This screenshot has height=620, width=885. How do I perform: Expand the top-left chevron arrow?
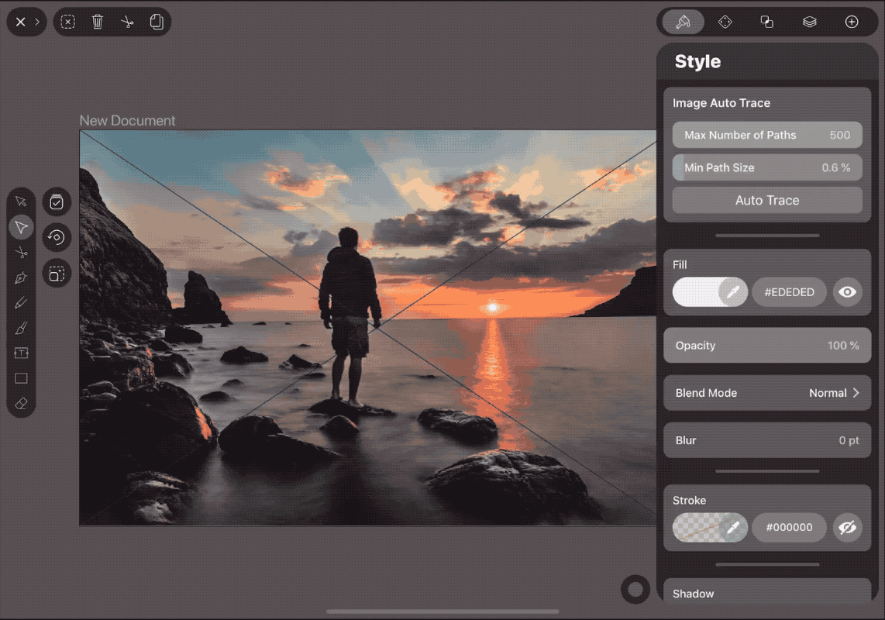tap(37, 22)
